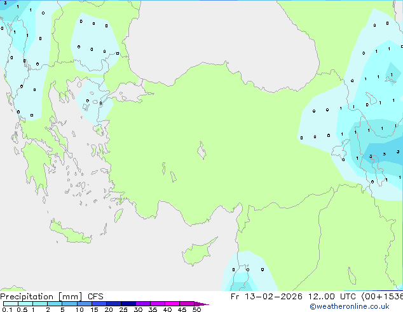Image resolution: width=403 pixels, height=312 pixels.
Task: Click the legend label "45"
Action: [182, 309]
